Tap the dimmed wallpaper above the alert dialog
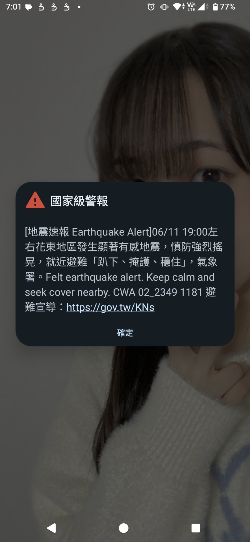250x542 pixels. tap(125, 98)
